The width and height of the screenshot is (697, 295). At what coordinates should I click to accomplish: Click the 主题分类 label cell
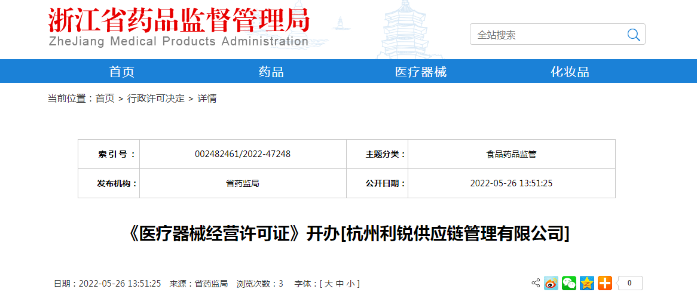pos(377,154)
